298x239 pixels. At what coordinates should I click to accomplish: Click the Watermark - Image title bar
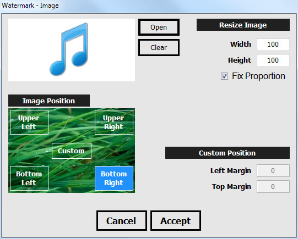(x=149, y=5)
